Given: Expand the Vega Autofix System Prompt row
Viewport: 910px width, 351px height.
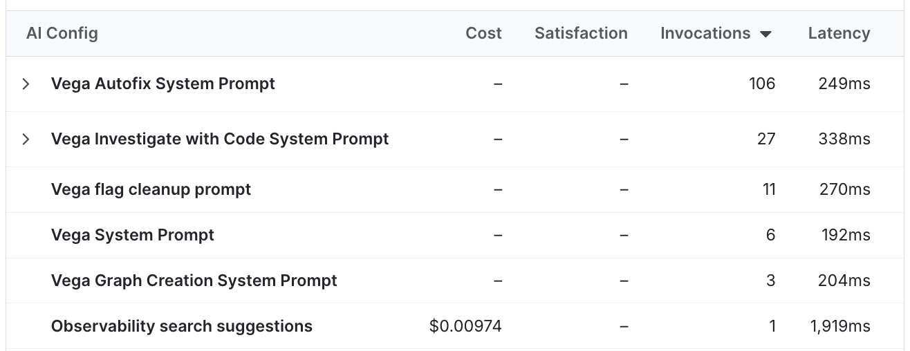Looking at the screenshot, I should tap(26, 84).
